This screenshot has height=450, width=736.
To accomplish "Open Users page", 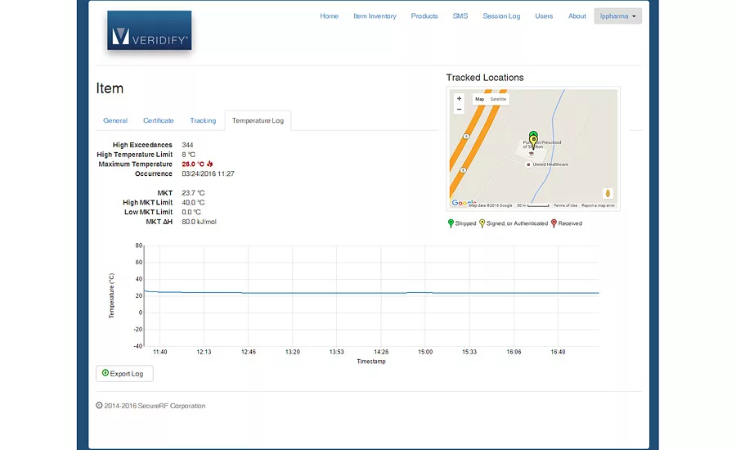I will tap(544, 16).
